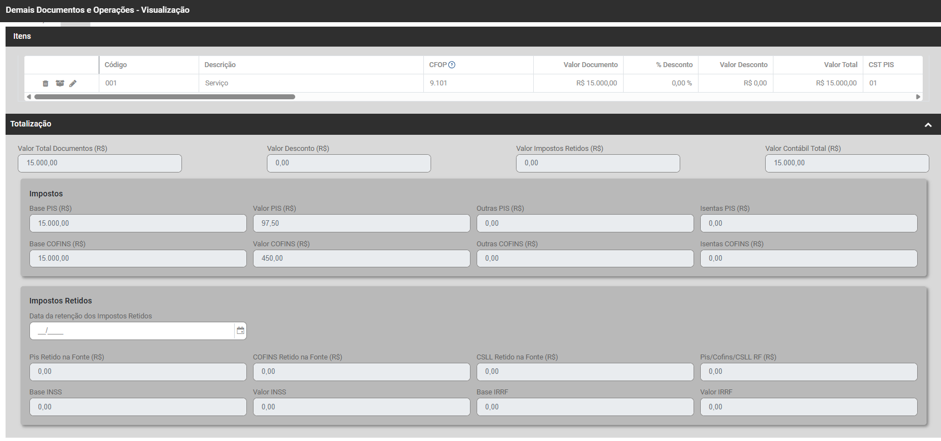Click the Valor Desconto (R$) totalization field

[349, 163]
